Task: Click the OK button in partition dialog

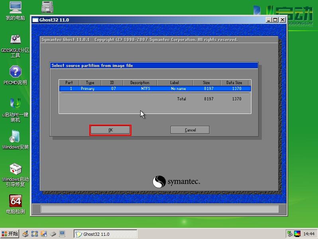Action: coord(110,130)
